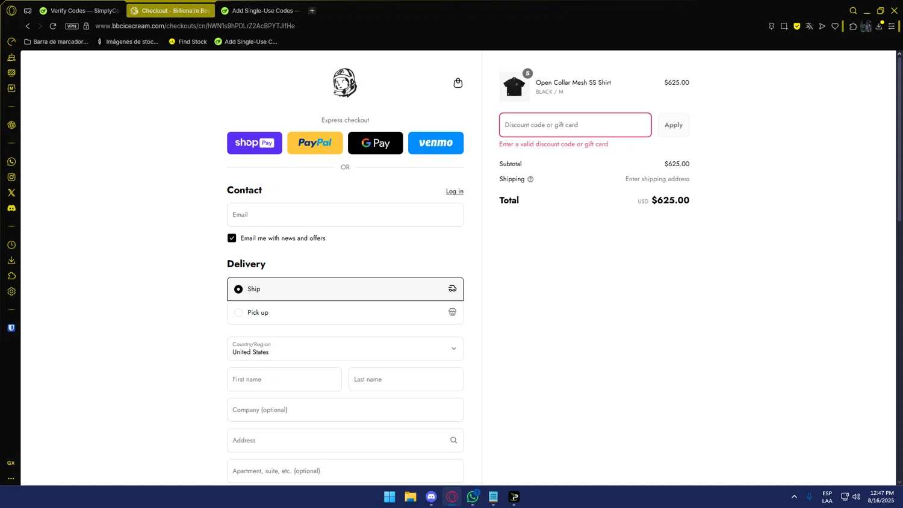Viewport: 903px width, 508px height.
Task: Open Settings gear in the sidebar
Action: click(x=11, y=291)
